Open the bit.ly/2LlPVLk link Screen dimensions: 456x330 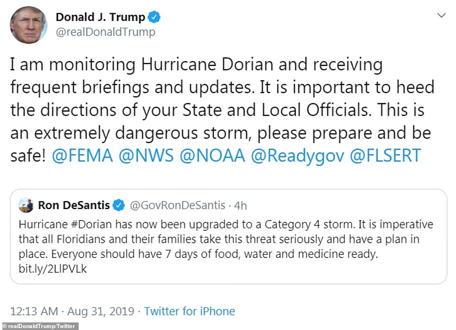(52, 269)
